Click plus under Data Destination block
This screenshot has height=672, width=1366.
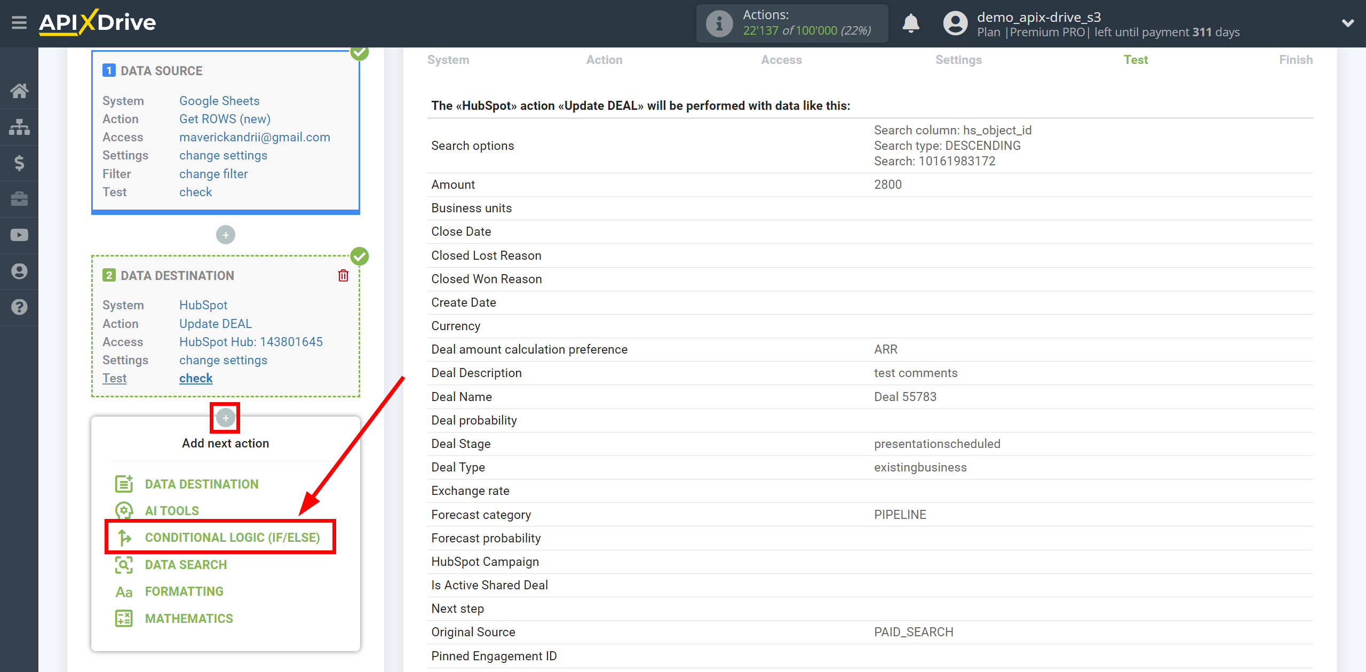(x=226, y=418)
